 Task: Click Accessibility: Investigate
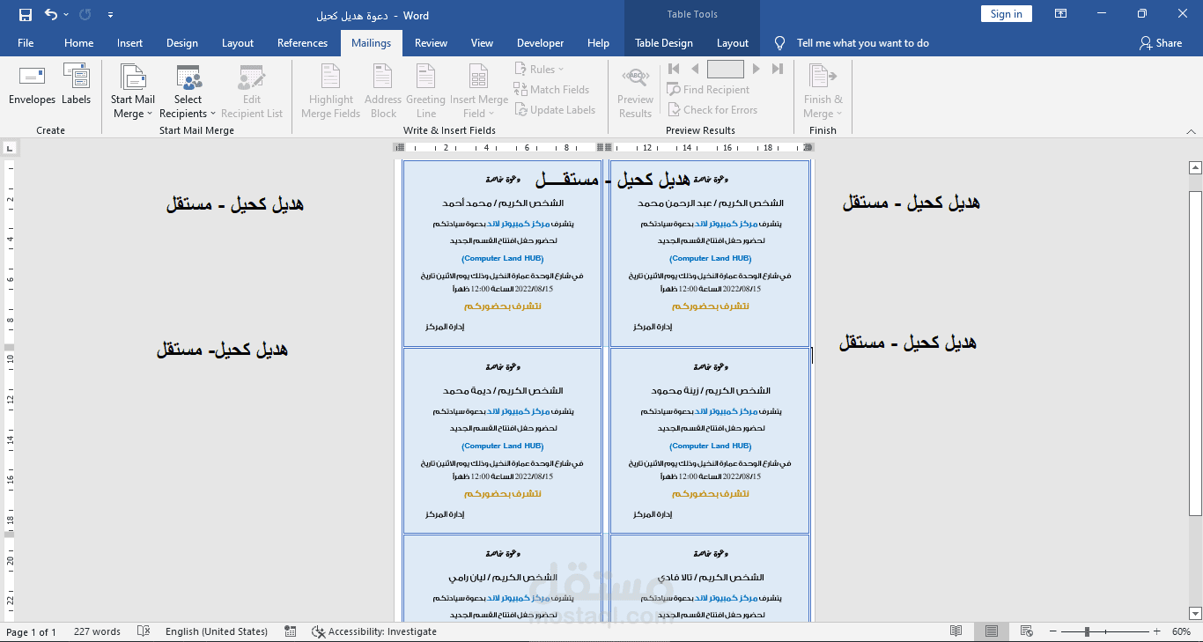tap(374, 631)
